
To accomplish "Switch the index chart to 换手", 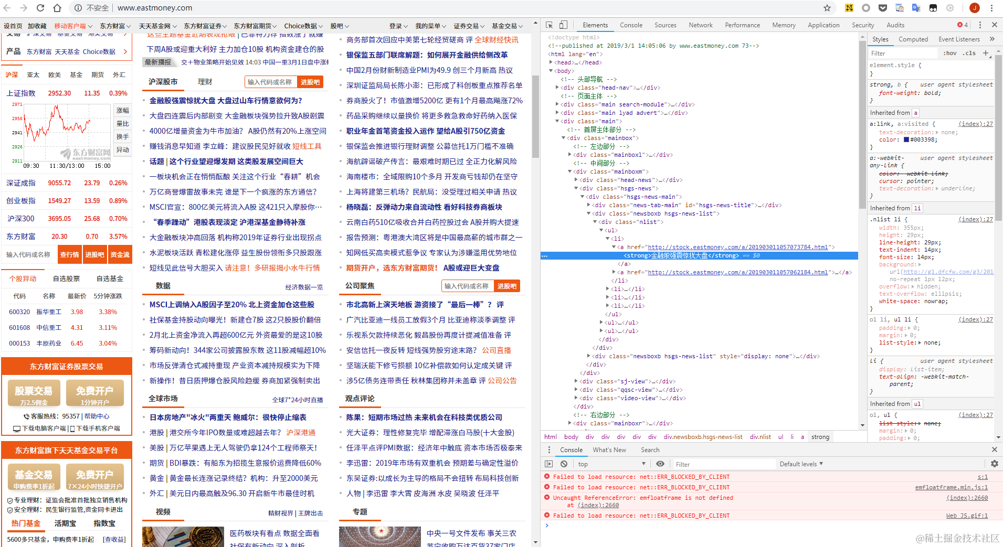I will (x=122, y=137).
